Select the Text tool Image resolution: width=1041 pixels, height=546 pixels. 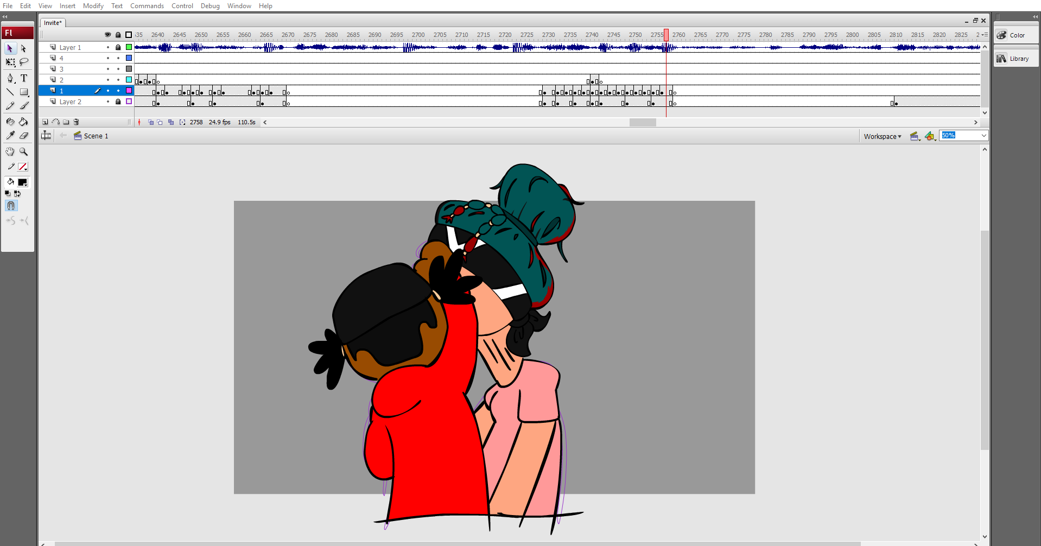coord(24,78)
